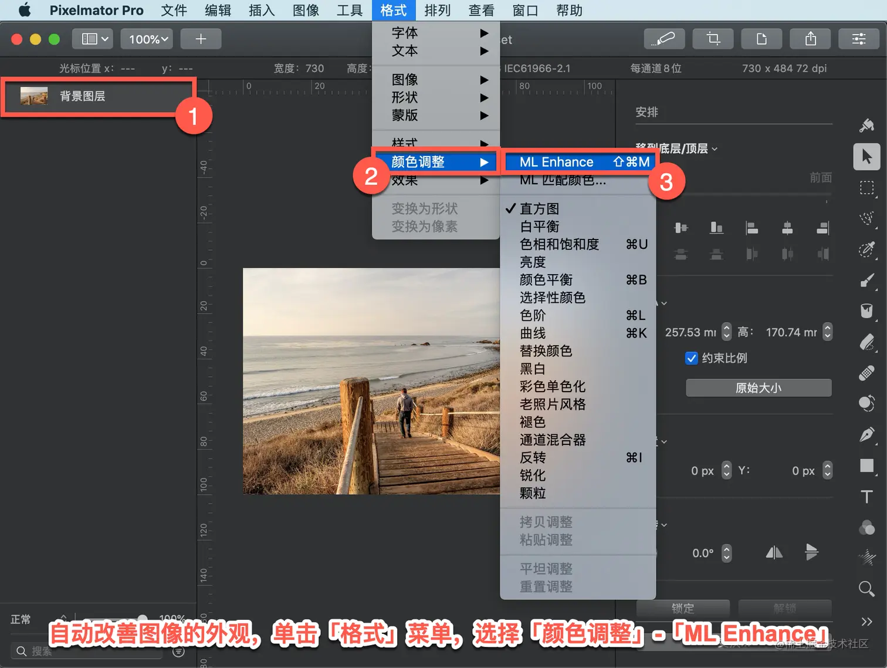Click the 锁定 button
The image size is (887, 668).
[x=683, y=608]
